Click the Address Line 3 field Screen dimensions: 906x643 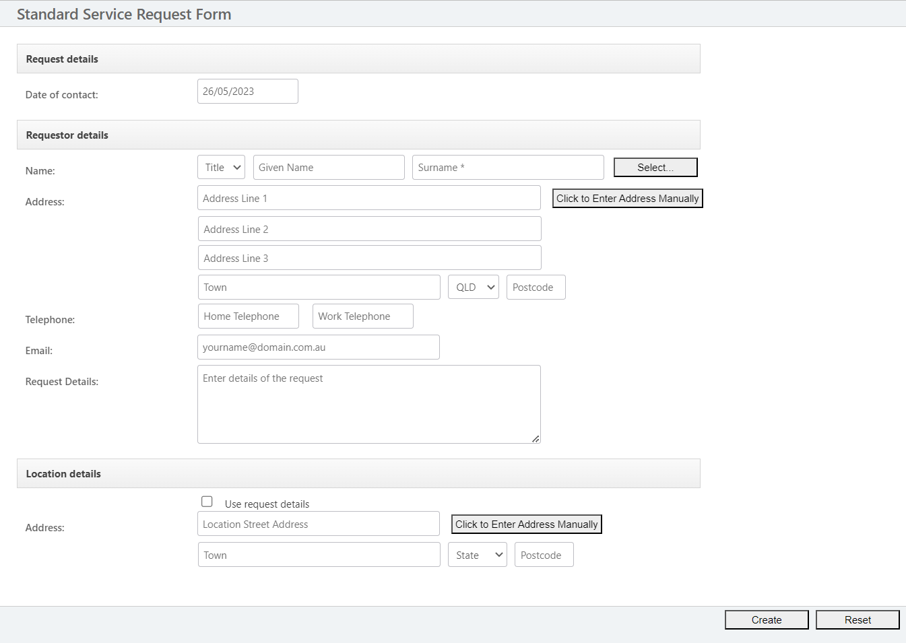(x=368, y=257)
